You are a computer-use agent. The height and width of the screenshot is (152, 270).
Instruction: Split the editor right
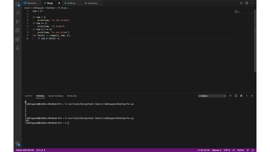[x=246, y=3]
